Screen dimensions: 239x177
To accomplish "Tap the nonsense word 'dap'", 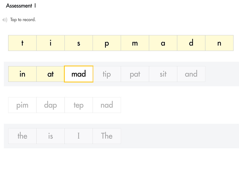I will click(50, 105).
